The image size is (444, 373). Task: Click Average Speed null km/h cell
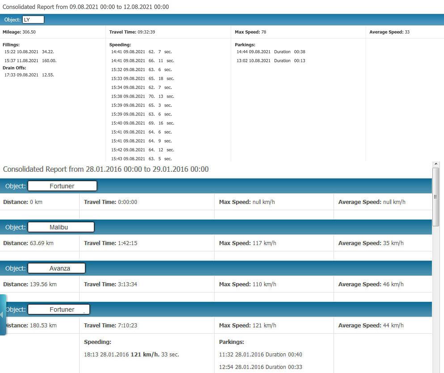click(383, 202)
